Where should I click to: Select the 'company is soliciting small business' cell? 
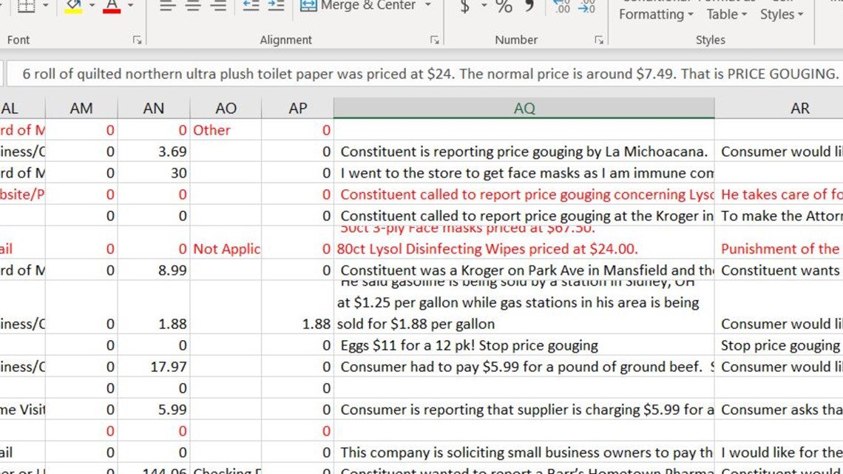[524, 453]
